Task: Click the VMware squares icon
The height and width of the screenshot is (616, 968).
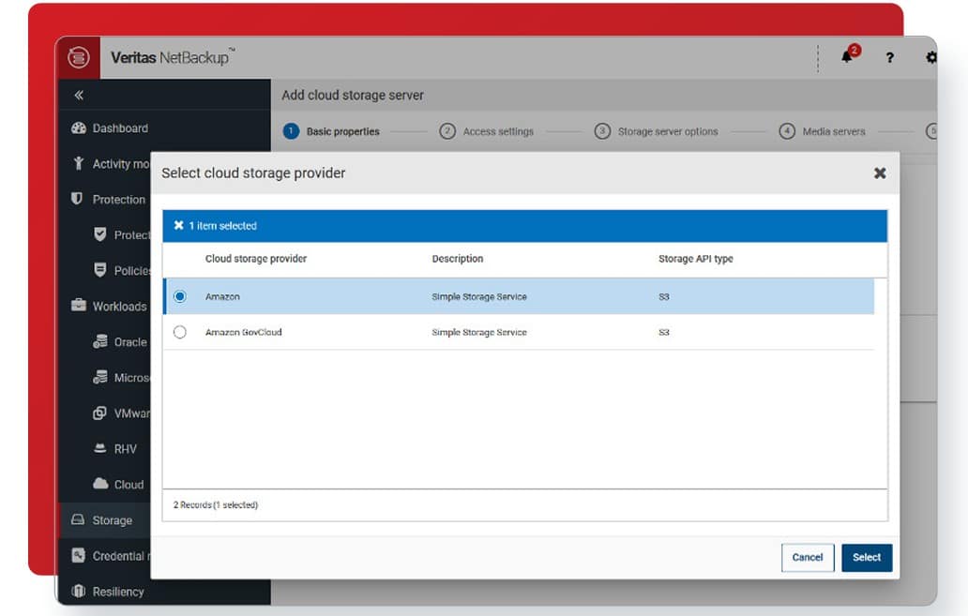Action: click(x=100, y=413)
